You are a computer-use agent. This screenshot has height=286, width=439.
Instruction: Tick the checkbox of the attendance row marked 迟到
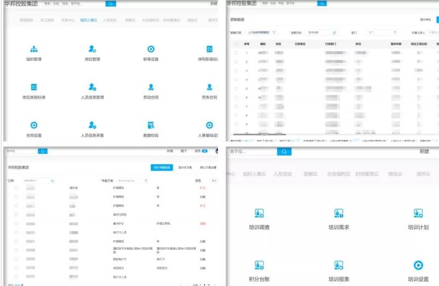point(16,224)
